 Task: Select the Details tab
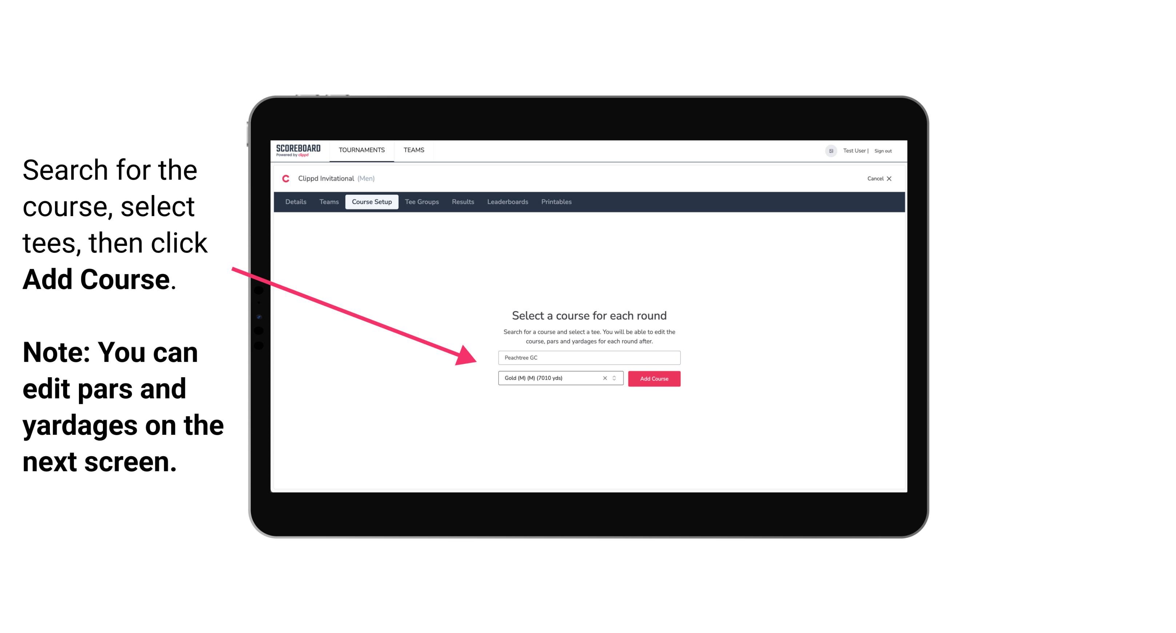(295, 202)
